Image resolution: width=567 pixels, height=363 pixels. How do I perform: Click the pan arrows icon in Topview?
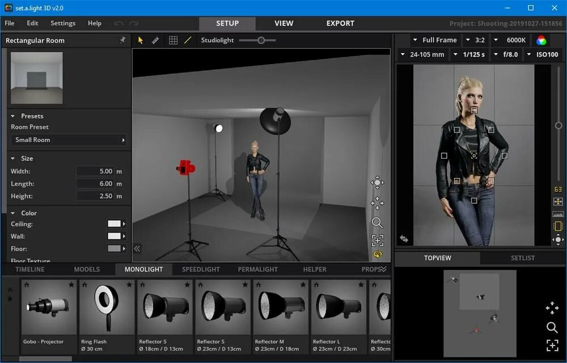pyautogui.click(x=552, y=309)
